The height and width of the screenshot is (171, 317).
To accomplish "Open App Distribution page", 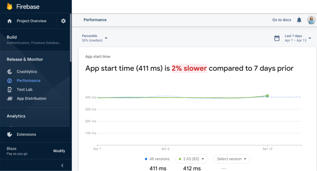I will [31, 98].
